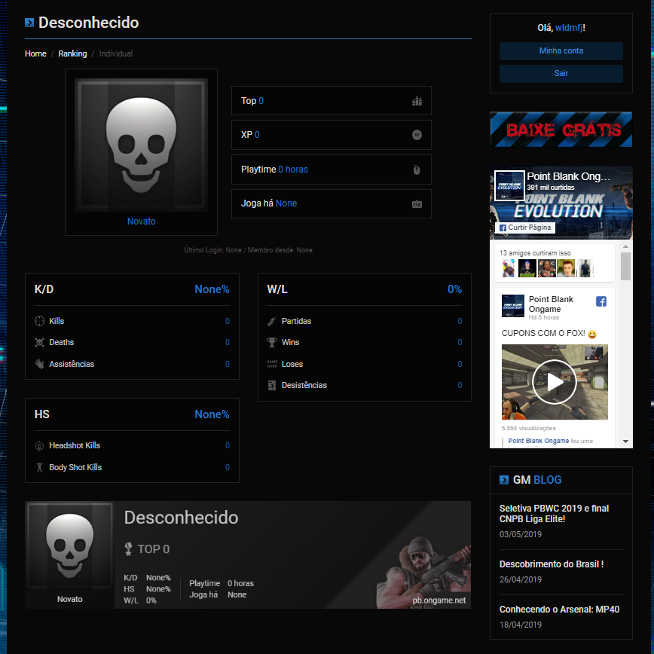Click the large skull profile avatar

pos(141,145)
